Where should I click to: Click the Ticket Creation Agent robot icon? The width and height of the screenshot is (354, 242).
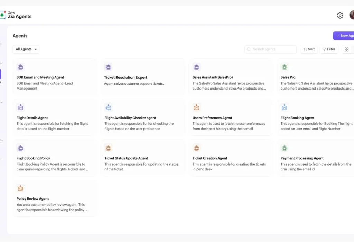click(196, 148)
